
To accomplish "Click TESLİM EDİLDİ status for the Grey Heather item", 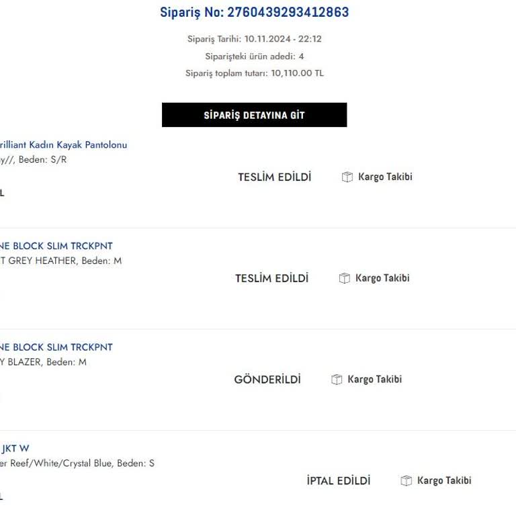I will [x=271, y=278].
